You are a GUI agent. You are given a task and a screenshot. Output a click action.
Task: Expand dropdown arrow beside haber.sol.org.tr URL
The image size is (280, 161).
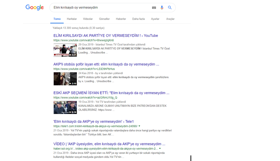click(160, 148)
